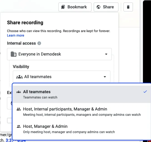Click the Visibility label
The image size is (151, 142).
pyautogui.click(x=21, y=67)
